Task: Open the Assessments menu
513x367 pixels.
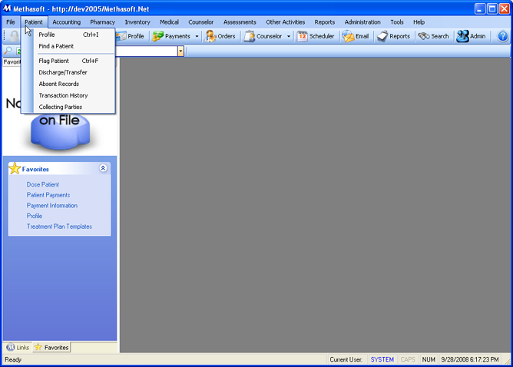Action: [240, 22]
